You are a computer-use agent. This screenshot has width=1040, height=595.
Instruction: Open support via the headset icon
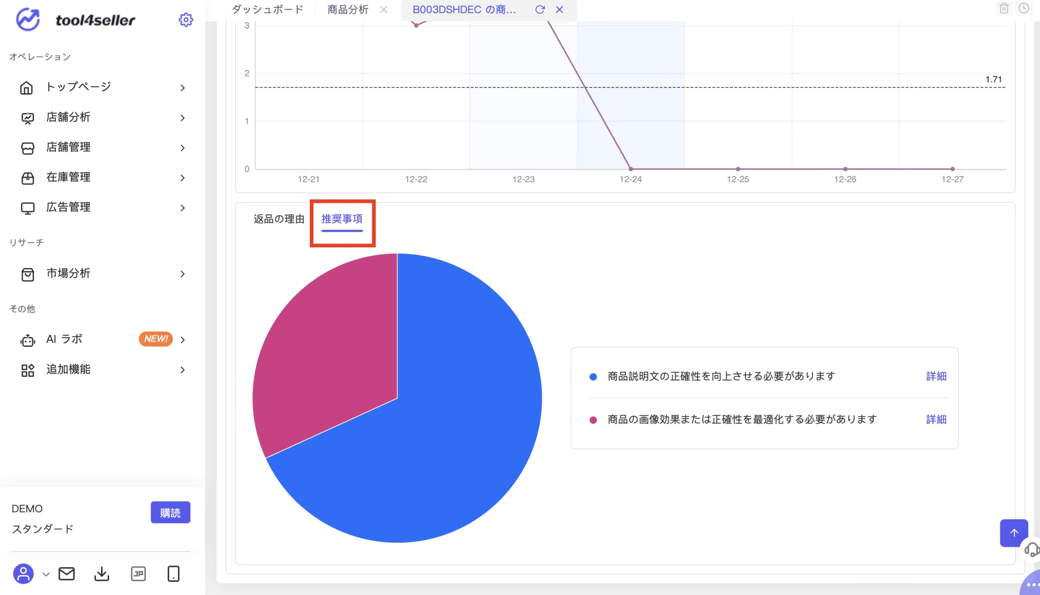[1031, 549]
